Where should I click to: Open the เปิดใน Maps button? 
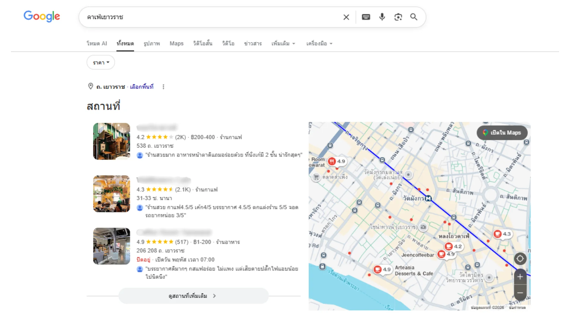[x=502, y=133]
